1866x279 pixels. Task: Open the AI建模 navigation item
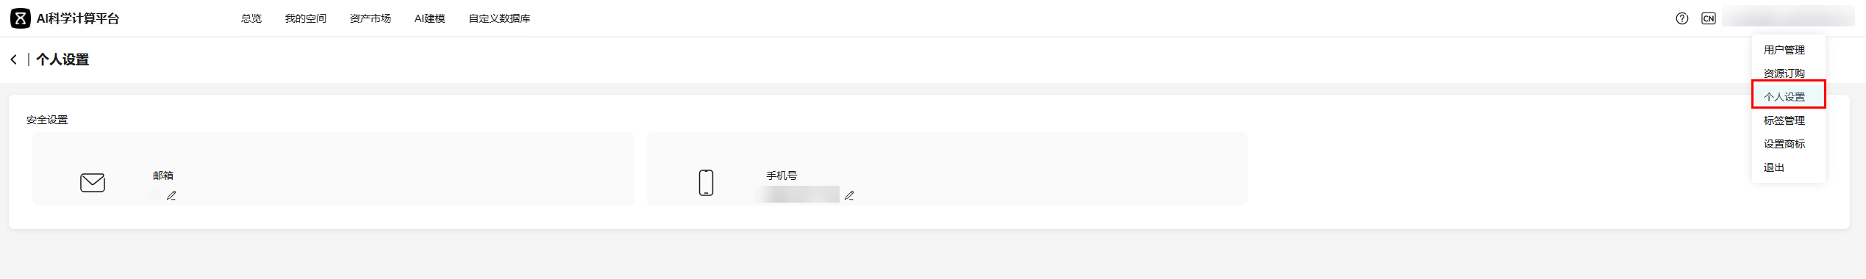tap(429, 18)
